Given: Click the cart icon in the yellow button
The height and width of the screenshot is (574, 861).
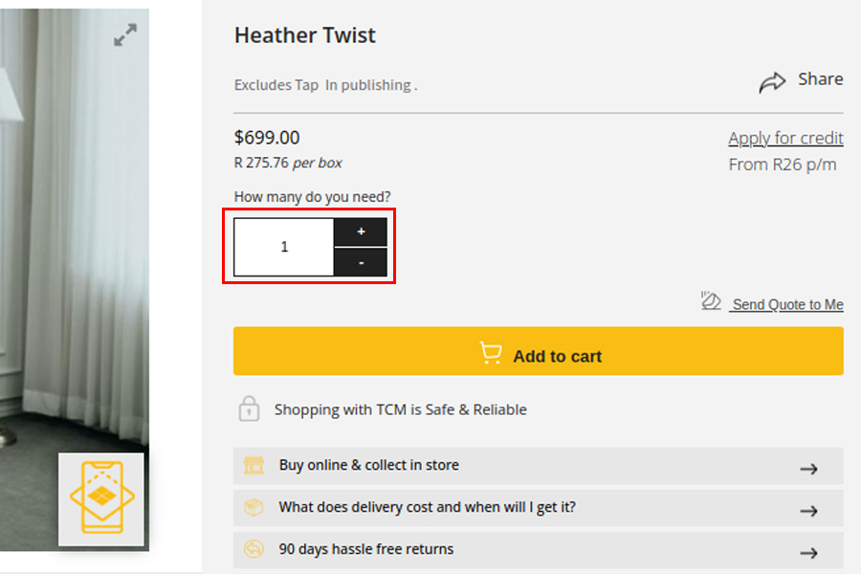Looking at the screenshot, I should pyautogui.click(x=491, y=353).
